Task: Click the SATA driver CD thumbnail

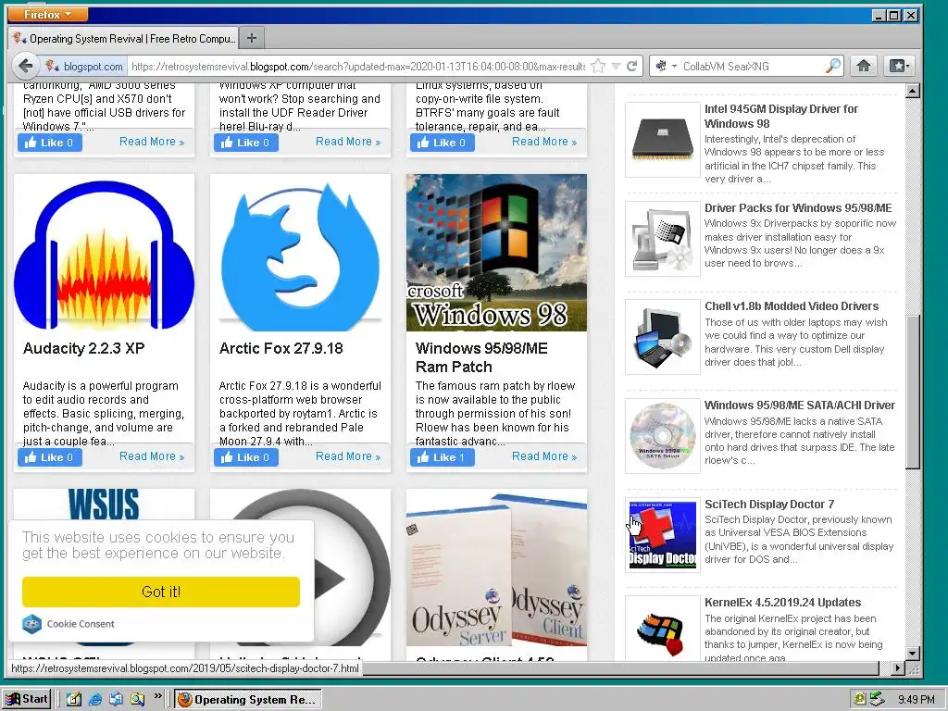Action: 662,436
